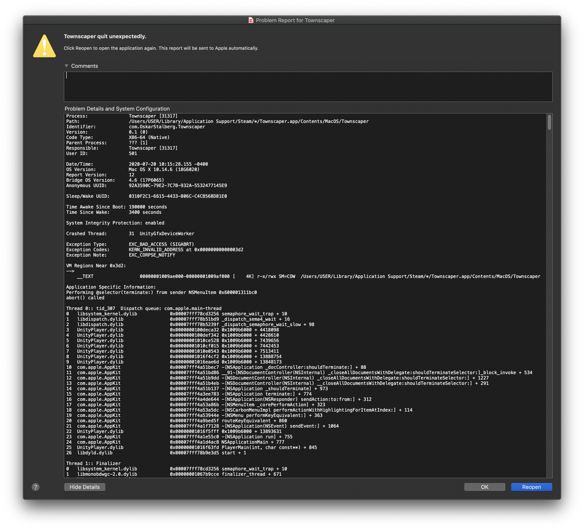Viewport: 584px width, 530px height.
Task: Select the 'Process:' line in the report
Action: click(x=122, y=116)
